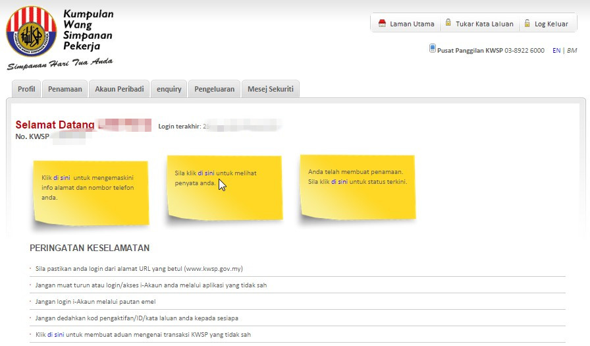Click the line 'Jangan login i-Akaun melalui pautan emel'
The image size is (590, 346).
95,302
